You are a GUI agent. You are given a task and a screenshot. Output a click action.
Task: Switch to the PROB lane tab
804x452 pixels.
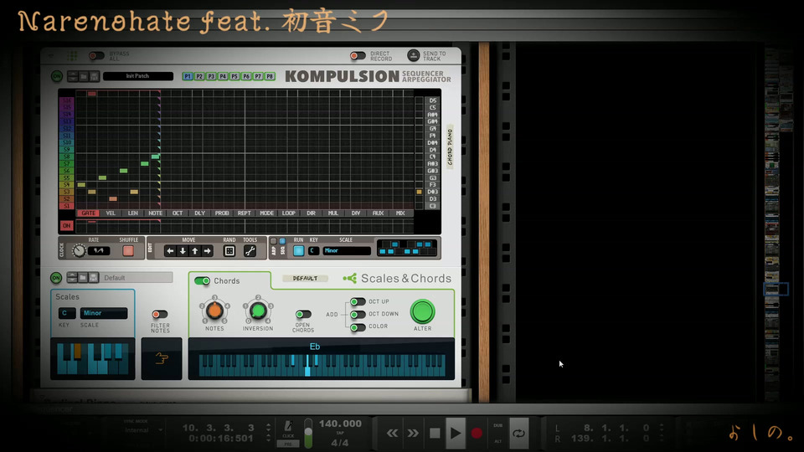[222, 213]
